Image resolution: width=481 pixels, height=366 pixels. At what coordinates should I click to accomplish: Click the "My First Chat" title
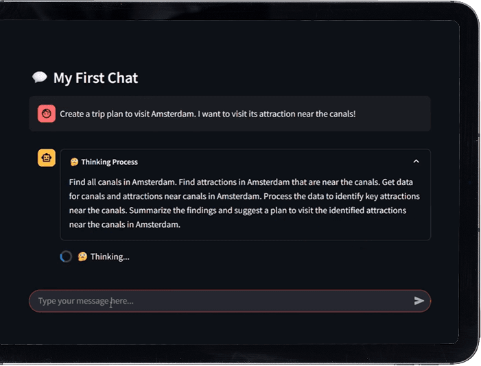tap(95, 78)
